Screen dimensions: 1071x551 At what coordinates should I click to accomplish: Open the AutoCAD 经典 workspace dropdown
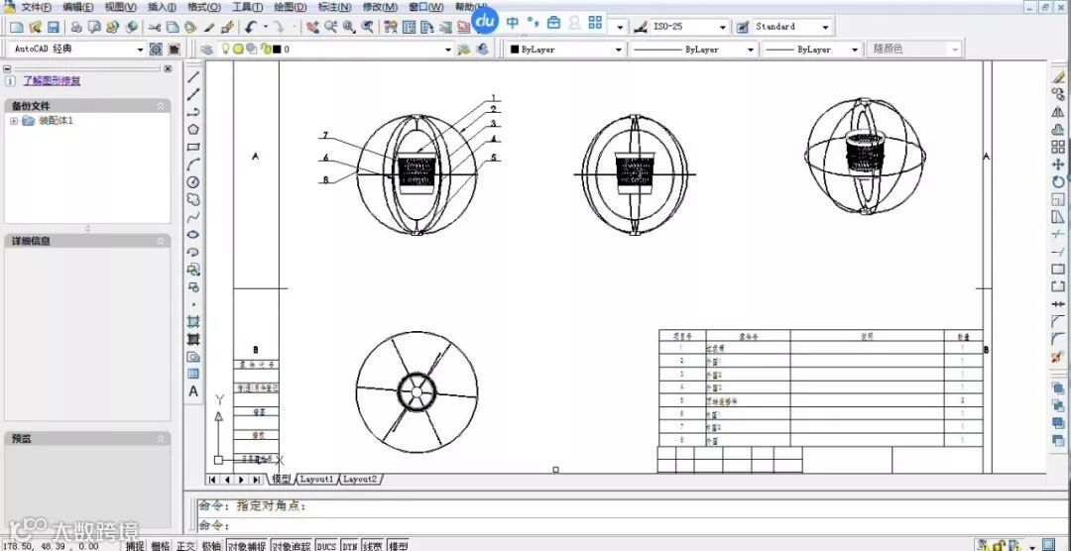[140, 50]
